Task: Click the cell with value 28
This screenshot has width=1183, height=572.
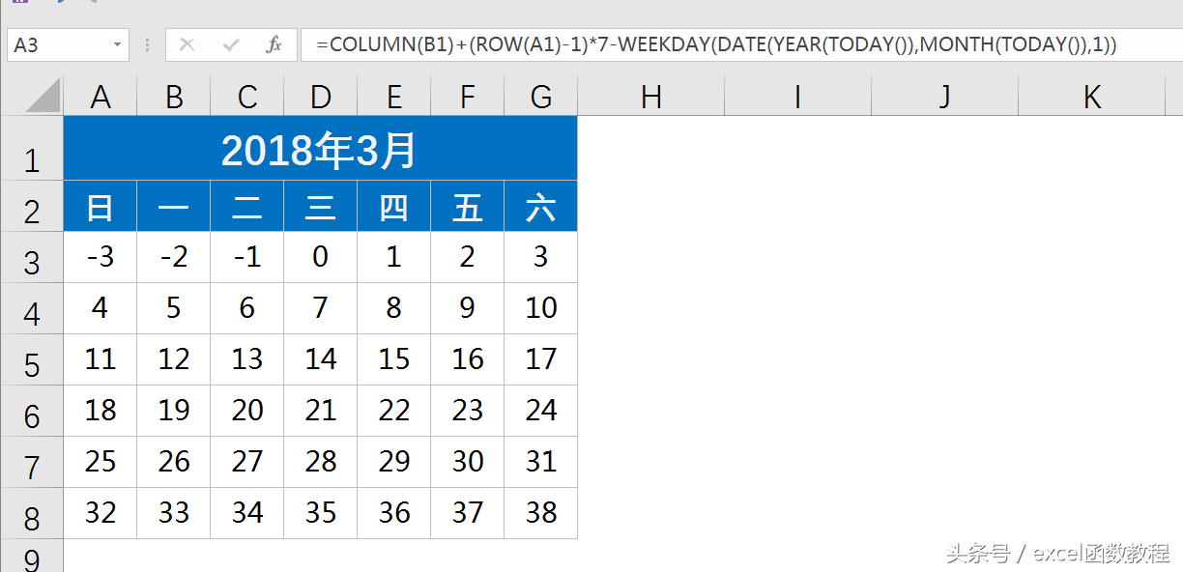Action: pyautogui.click(x=321, y=463)
